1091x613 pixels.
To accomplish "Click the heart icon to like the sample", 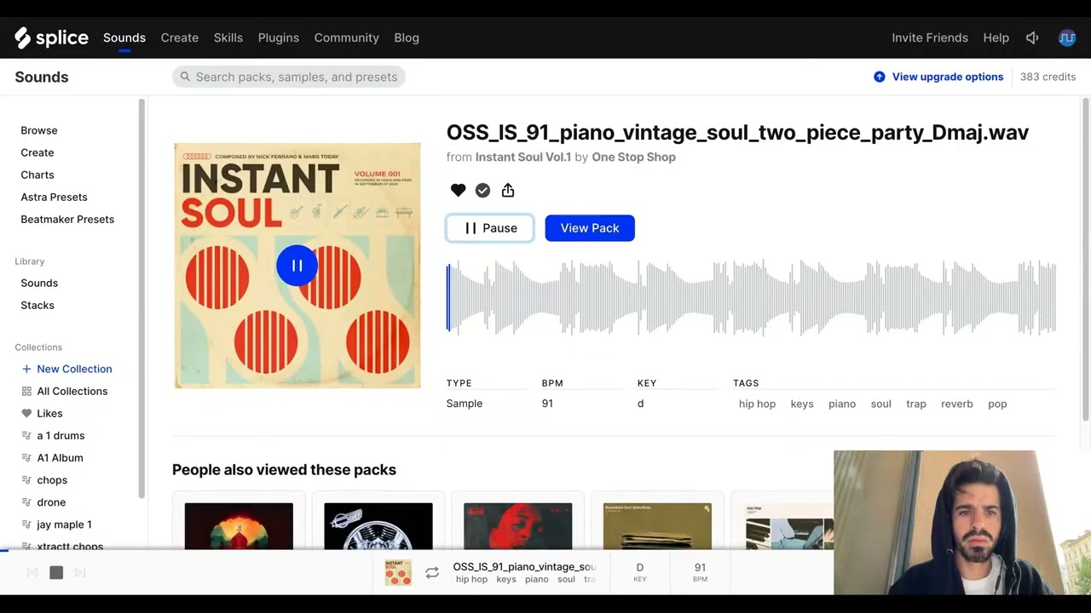I will [458, 191].
